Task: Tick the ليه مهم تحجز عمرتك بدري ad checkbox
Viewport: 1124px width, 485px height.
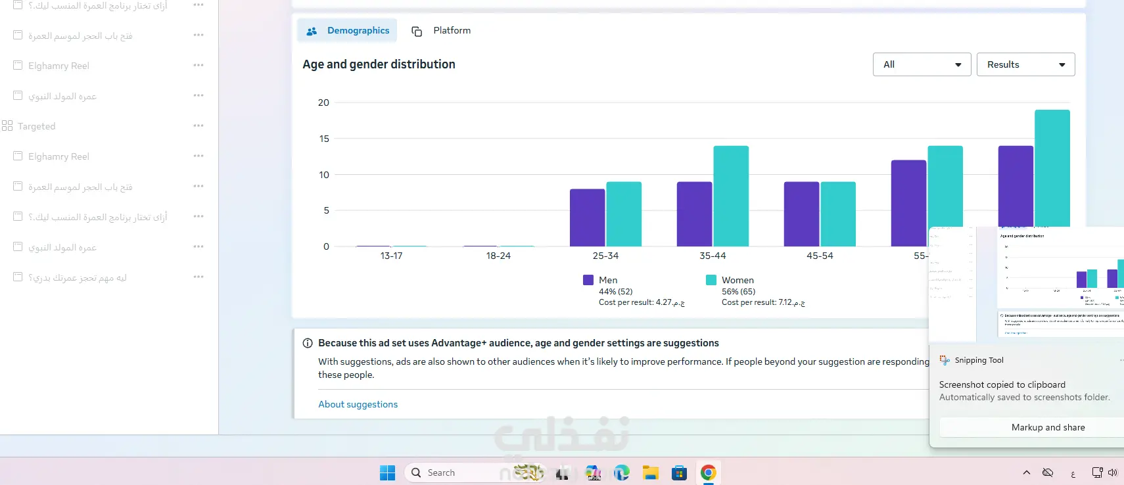Action: [18, 277]
